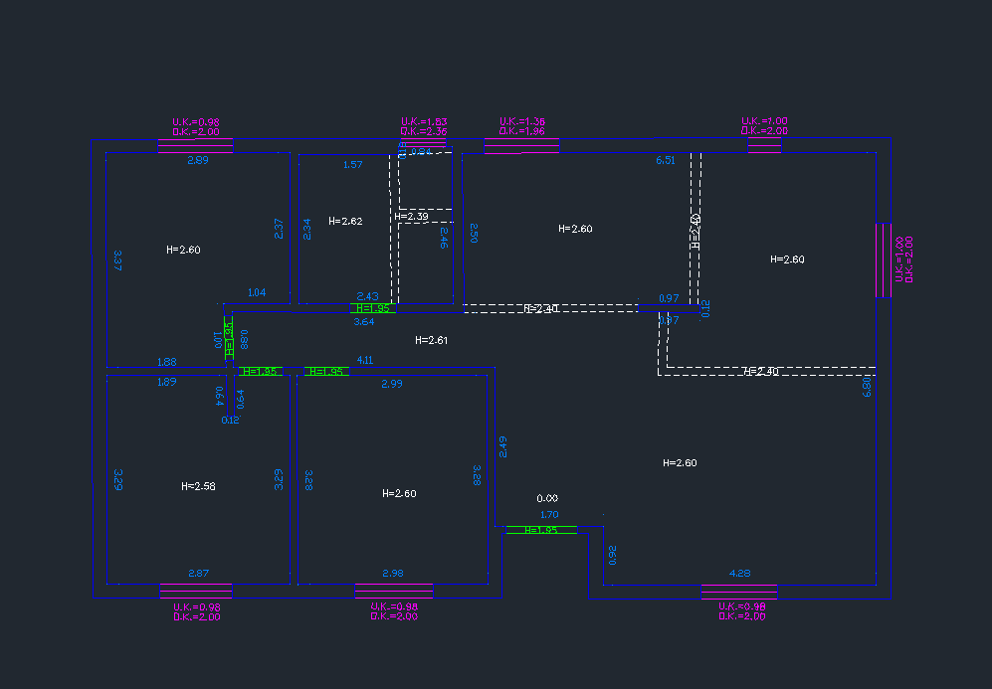The image size is (992, 689).
Task: Select the vertical 2.46 dimension
Action: 444,238
